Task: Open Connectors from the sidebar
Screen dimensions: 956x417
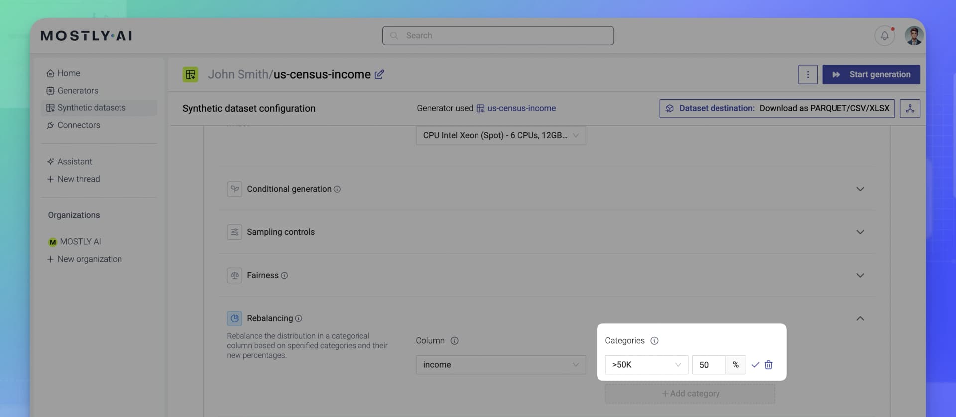Action: 79,125
